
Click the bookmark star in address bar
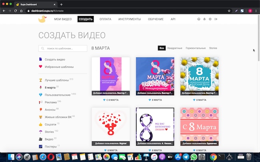coord(229,11)
